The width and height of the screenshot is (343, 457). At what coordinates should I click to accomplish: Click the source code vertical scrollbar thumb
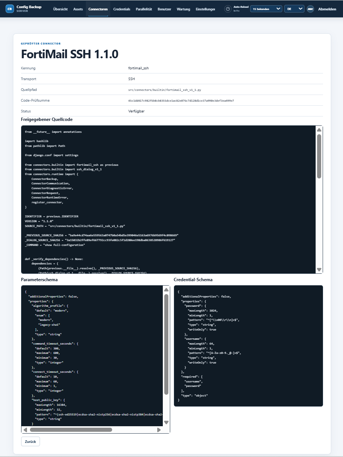point(319,156)
